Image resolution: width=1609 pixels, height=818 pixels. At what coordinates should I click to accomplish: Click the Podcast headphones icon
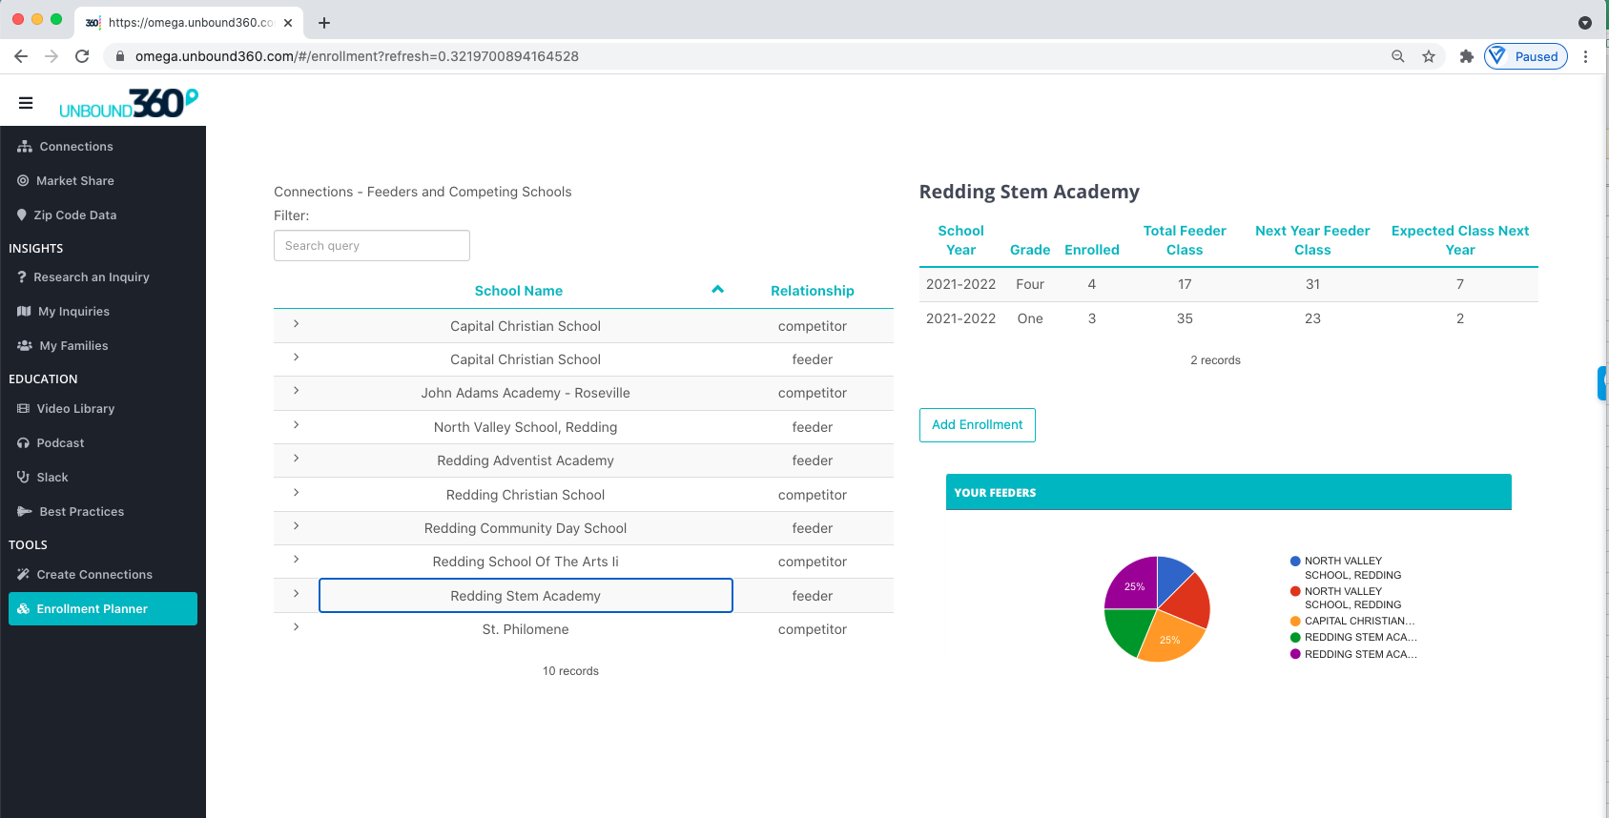tap(23, 443)
